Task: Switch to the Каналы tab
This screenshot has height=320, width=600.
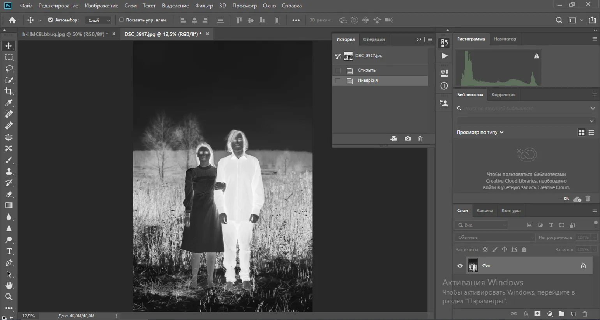Action: (x=484, y=211)
